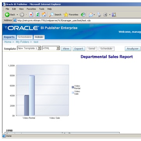Expand the Back button history arrow
The image size is (141, 141).
17,15
